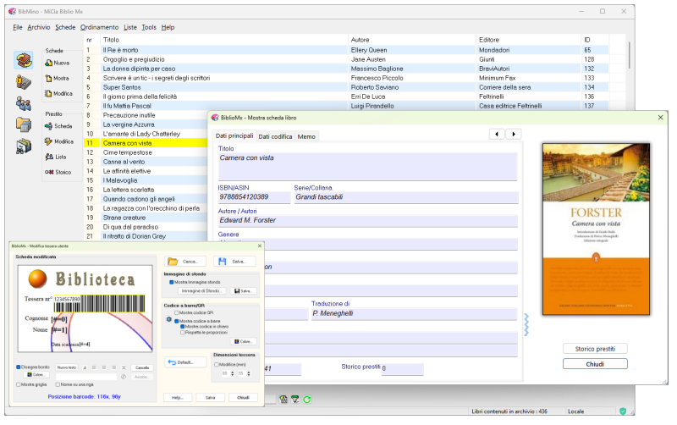Click the X icon next to alignment icons
The height and width of the screenshot is (425, 677).
(124, 367)
